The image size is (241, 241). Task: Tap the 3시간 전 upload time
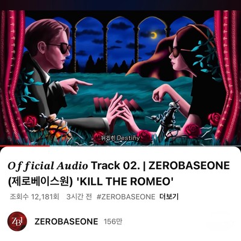79,197
